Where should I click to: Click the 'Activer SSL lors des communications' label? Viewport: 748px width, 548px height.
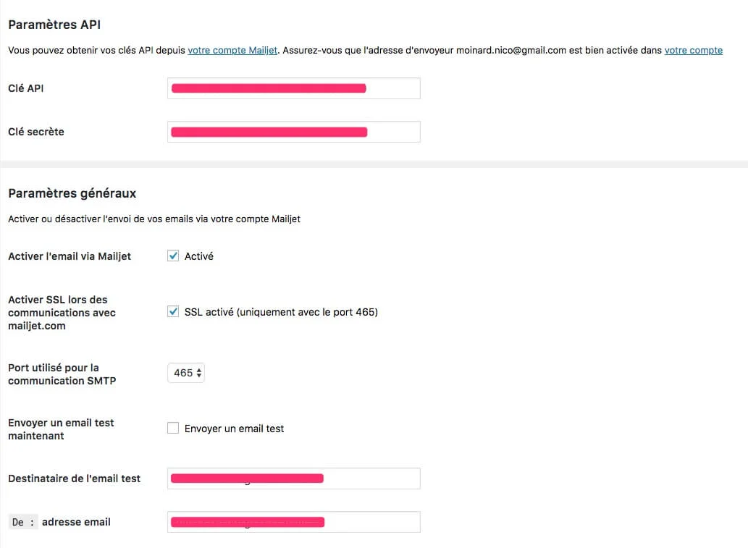click(x=62, y=313)
